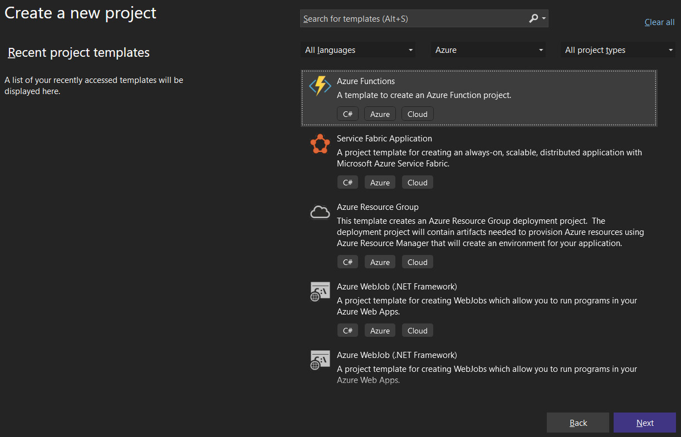Image resolution: width=681 pixels, height=437 pixels.
Task: Click the second Azure WebJob template icon
Action: click(320, 360)
